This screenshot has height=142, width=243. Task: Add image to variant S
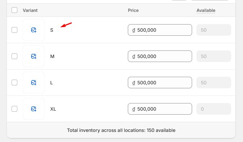pos(34,30)
